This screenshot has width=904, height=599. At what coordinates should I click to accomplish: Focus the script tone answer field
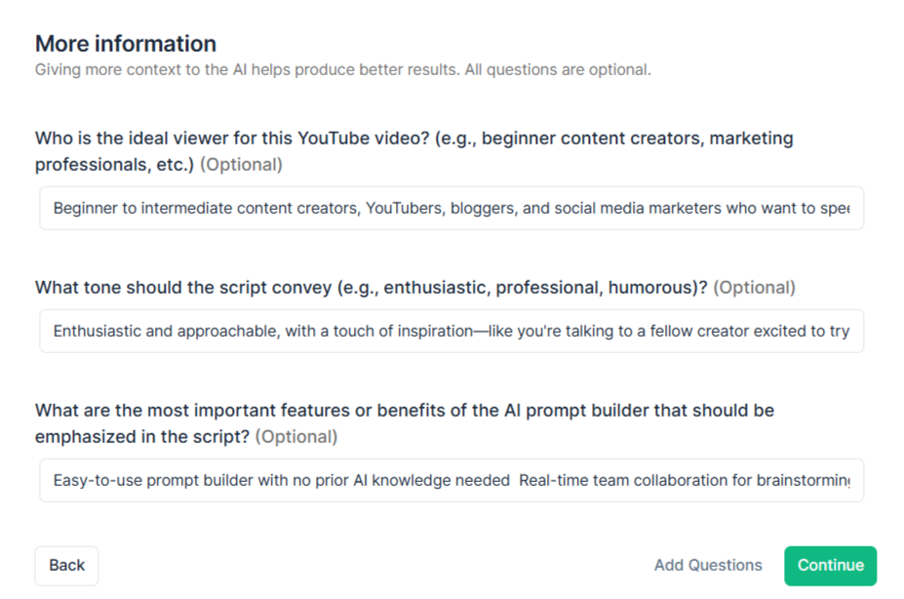pos(452,331)
